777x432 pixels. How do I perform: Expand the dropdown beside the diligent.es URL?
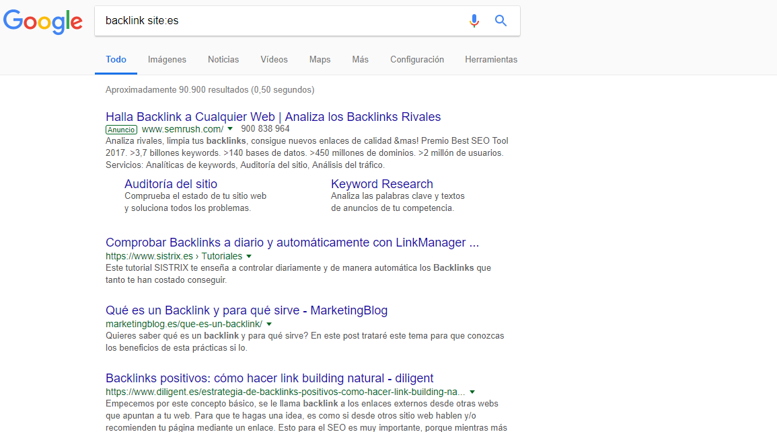(472, 392)
